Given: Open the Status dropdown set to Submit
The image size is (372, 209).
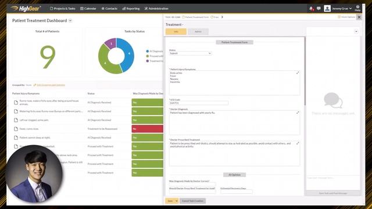Looking at the screenshot, I should coord(190,53).
